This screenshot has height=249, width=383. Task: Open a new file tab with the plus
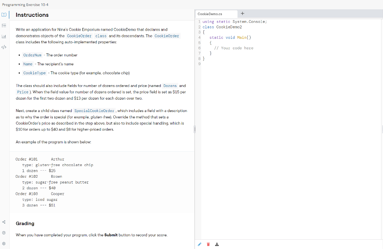(242, 13)
